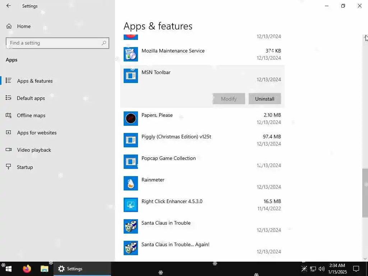
Task: Select the Papers, Please entry name
Action: coord(157,115)
